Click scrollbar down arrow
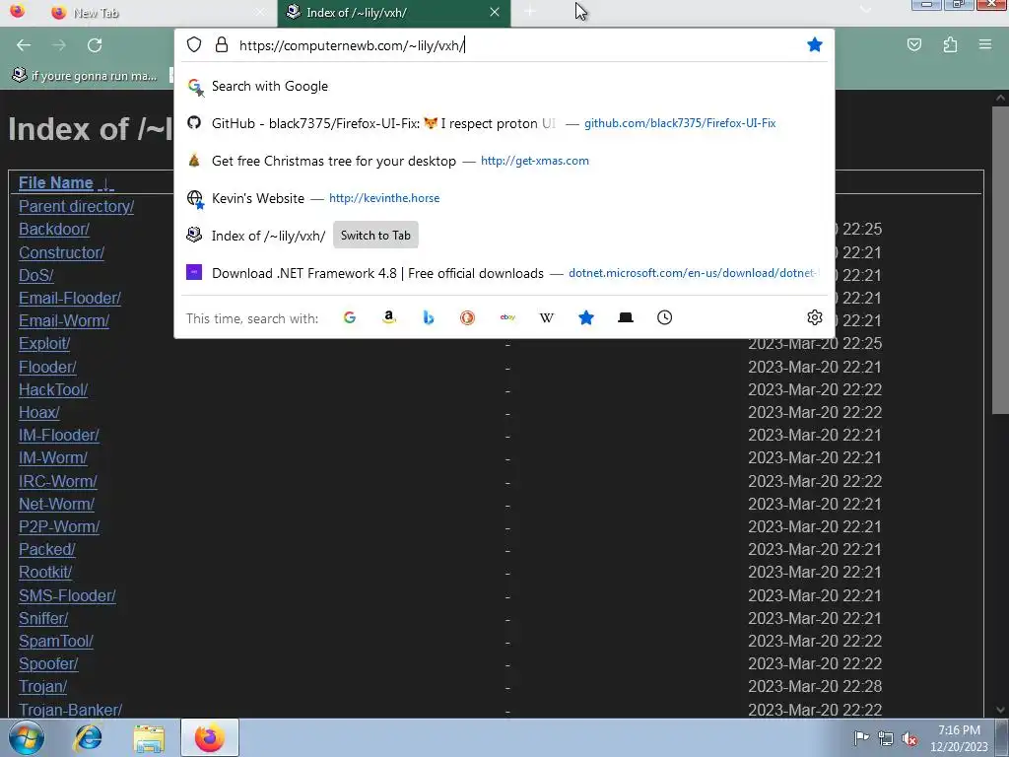This screenshot has height=757, width=1009. [x=1000, y=710]
